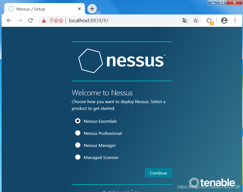Open a new browser tab
This screenshot has width=243, height=192.
click(92, 9)
